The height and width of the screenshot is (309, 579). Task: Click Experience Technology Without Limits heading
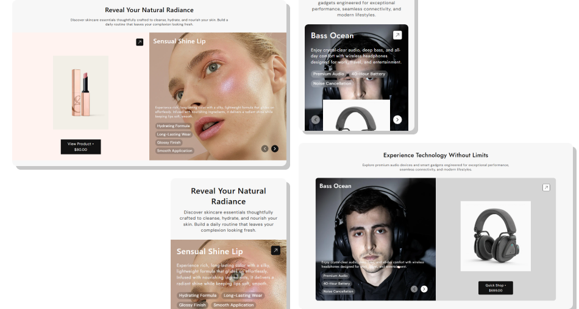pyautogui.click(x=436, y=155)
